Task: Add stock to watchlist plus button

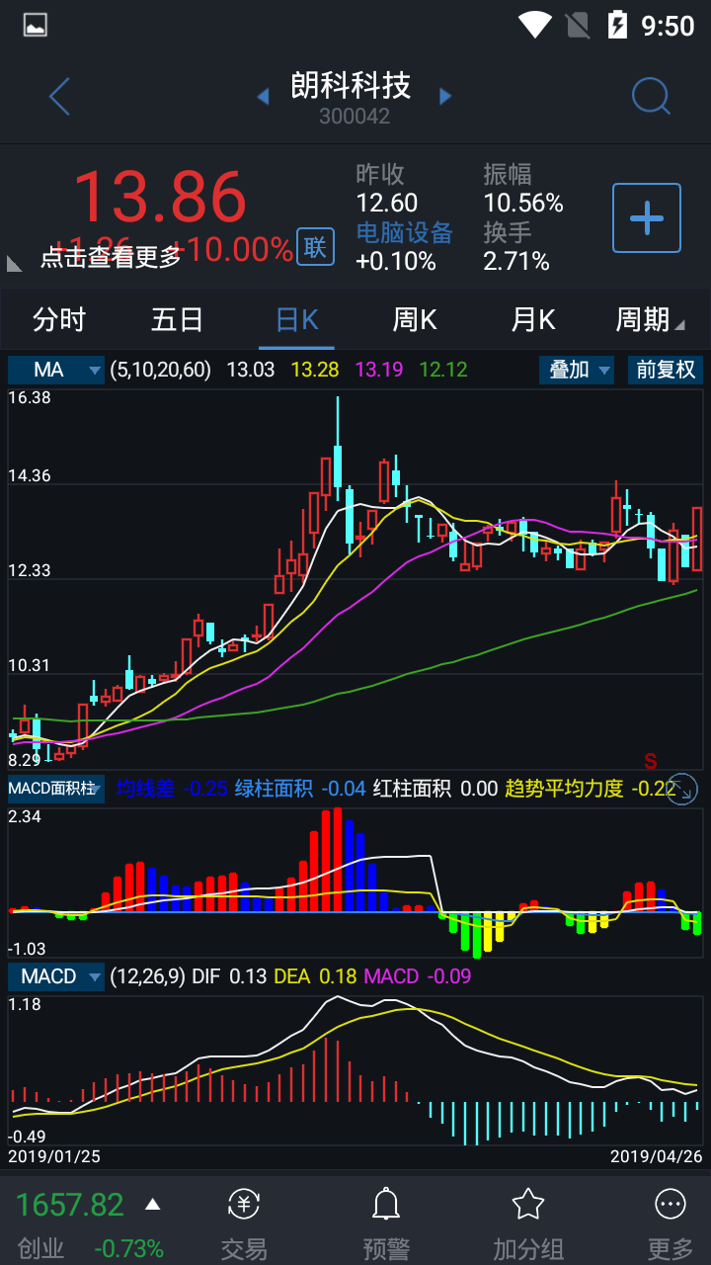Action: point(647,217)
